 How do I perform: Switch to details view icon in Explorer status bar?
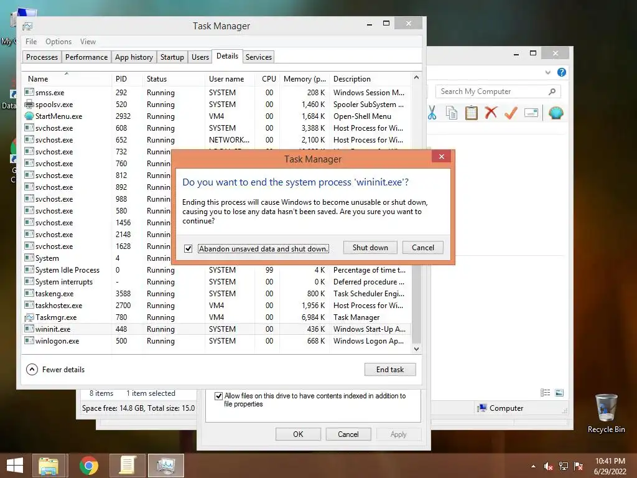pos(545,392)
